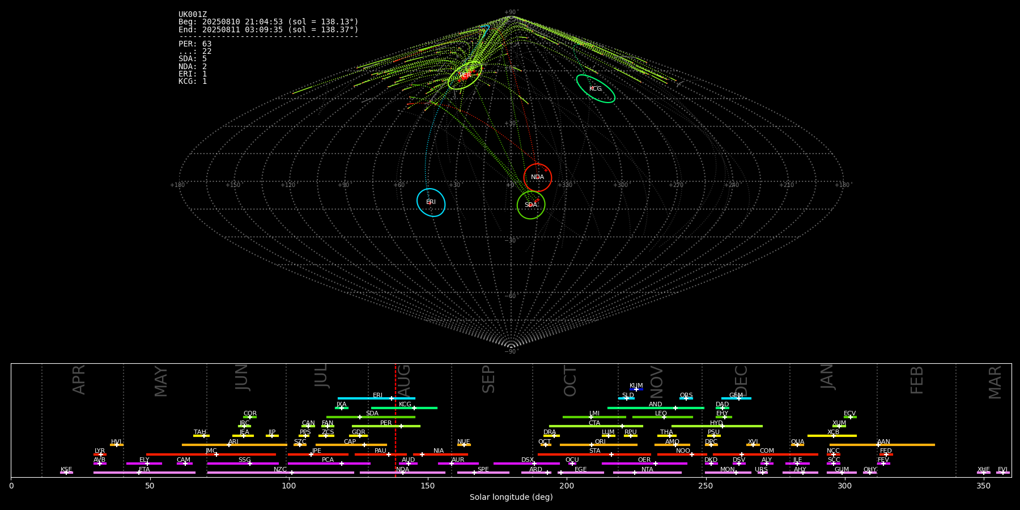The width and height of the screenshot is (1020, 510).
Task: Click the APR month label
Action: click(x=79, y=380)
